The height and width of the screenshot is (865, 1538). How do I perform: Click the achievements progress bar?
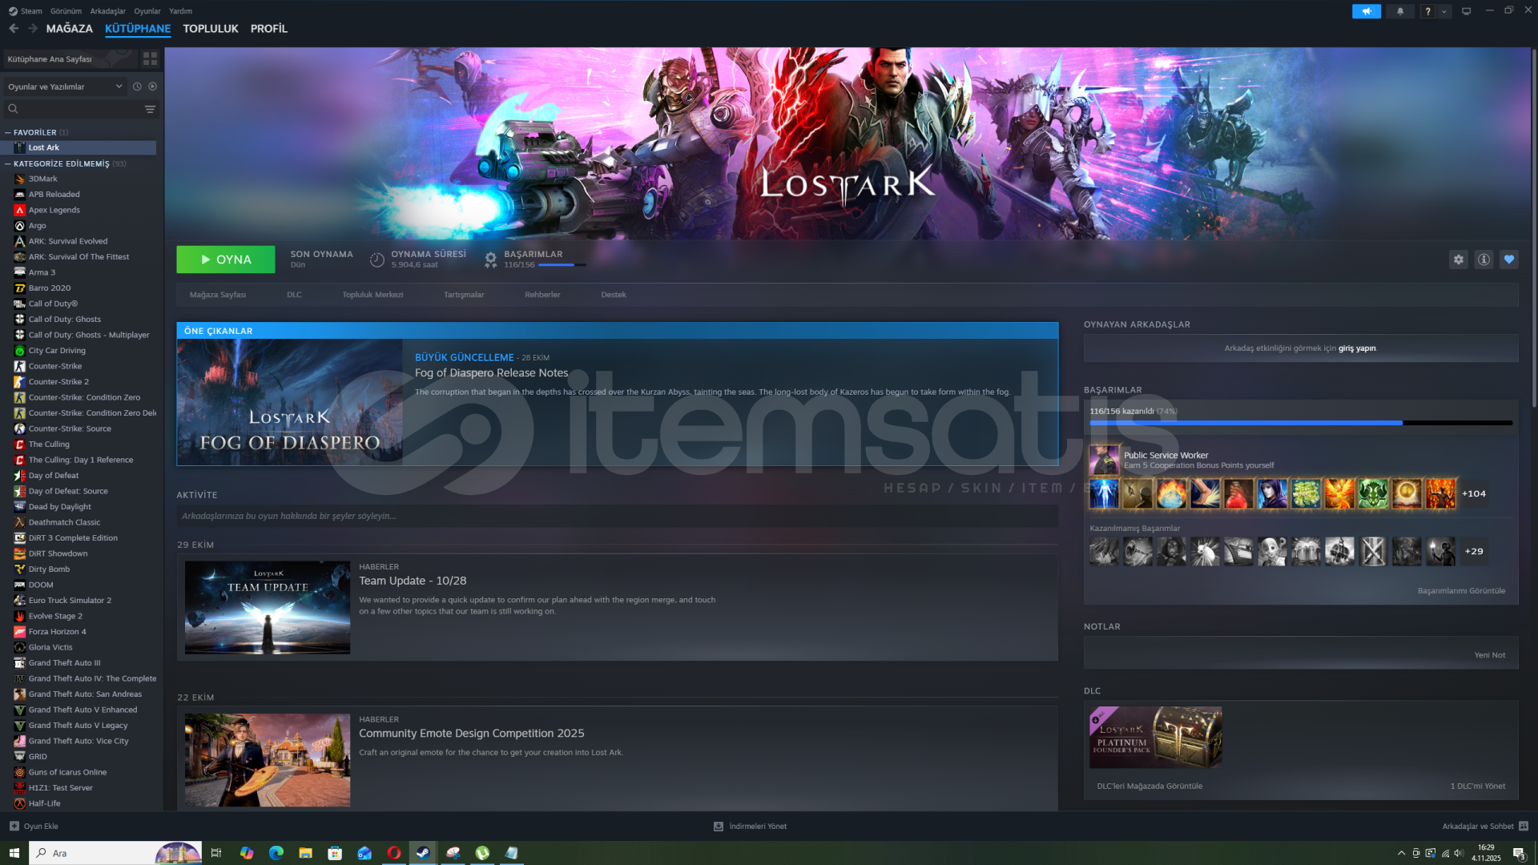point(1300,422)
